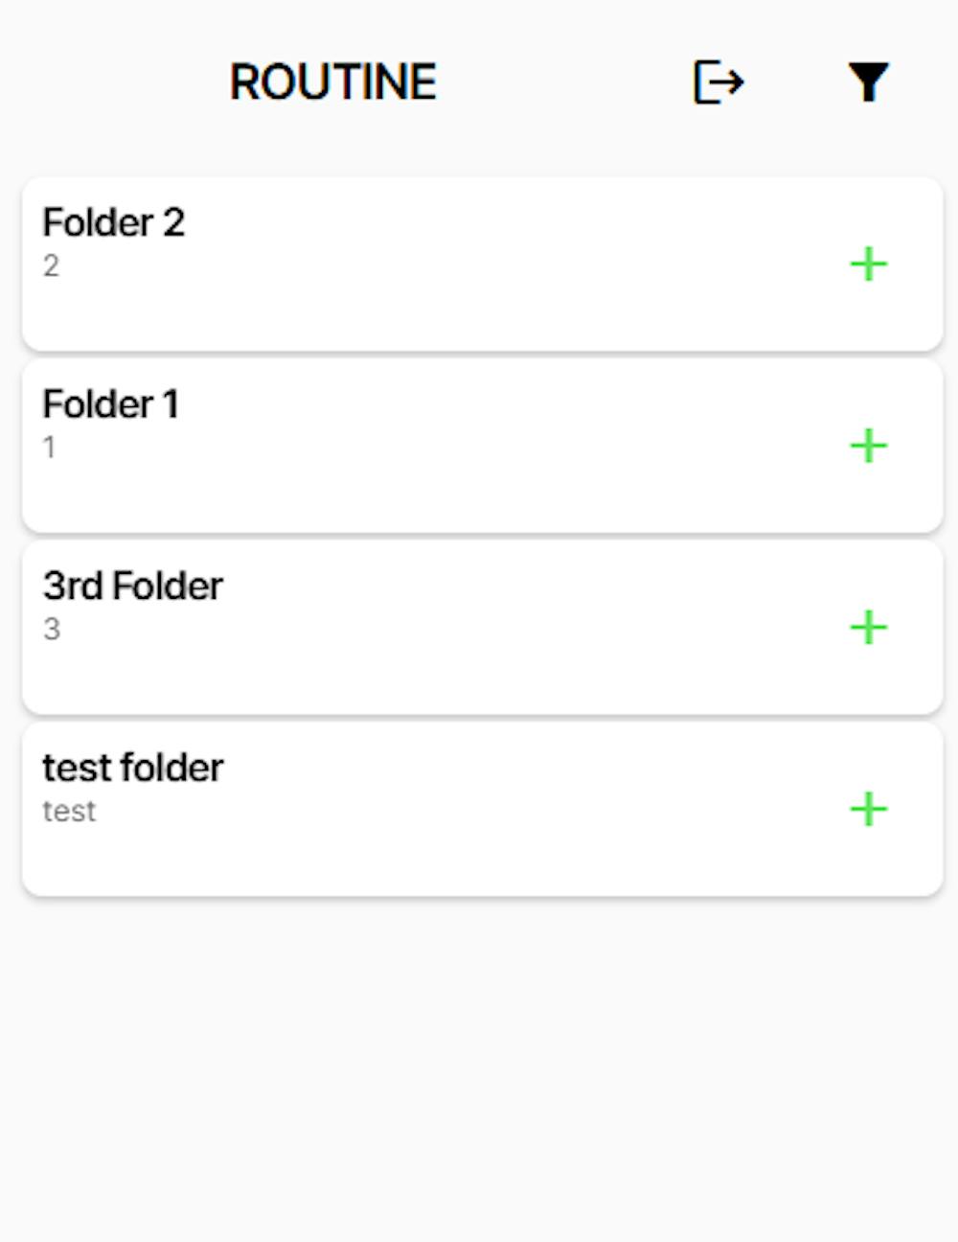Click the 'test' description under test folder
The height and width of the screenshot is (1242, 958).
point(69,812)
